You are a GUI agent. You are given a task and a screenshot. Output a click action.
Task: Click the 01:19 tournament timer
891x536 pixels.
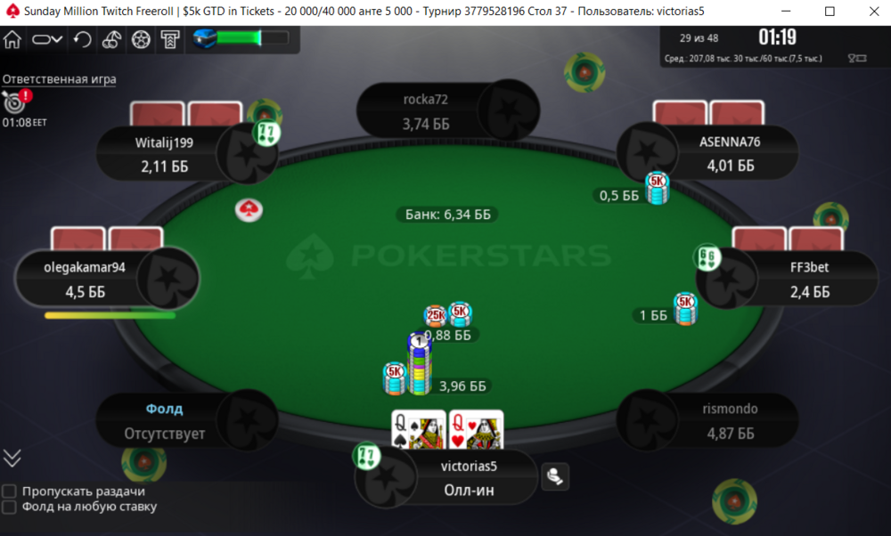click(777, 37)
